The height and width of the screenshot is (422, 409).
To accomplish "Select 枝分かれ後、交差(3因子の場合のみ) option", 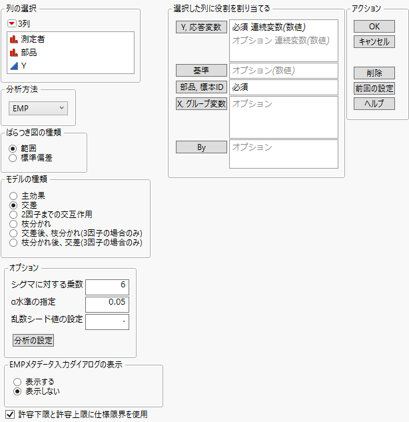I will 13,243.
